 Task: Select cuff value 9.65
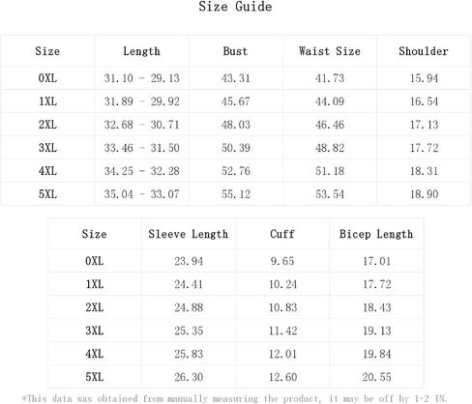tap(282, 261)
